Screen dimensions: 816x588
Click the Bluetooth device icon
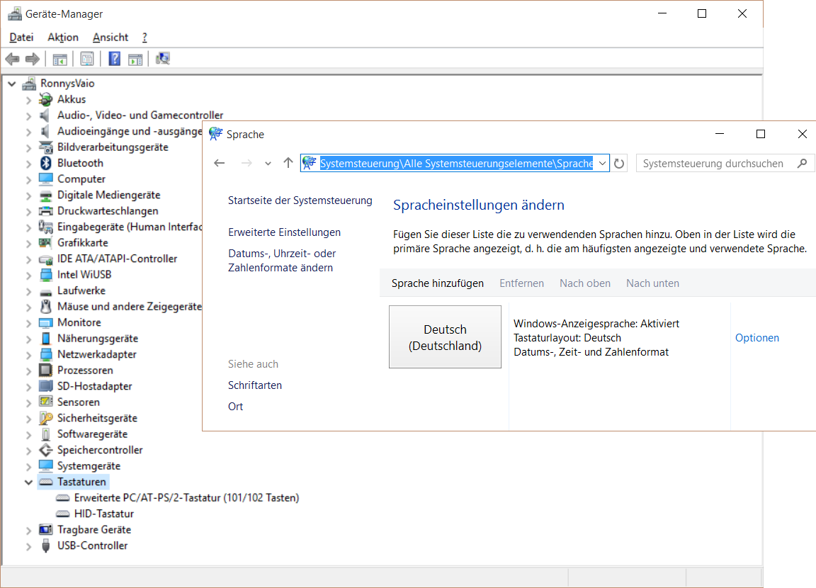pos(46,163)
